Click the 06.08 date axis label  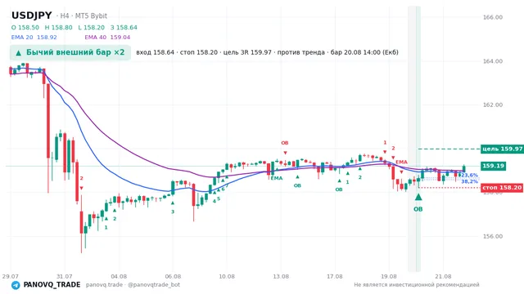(173, 276)
